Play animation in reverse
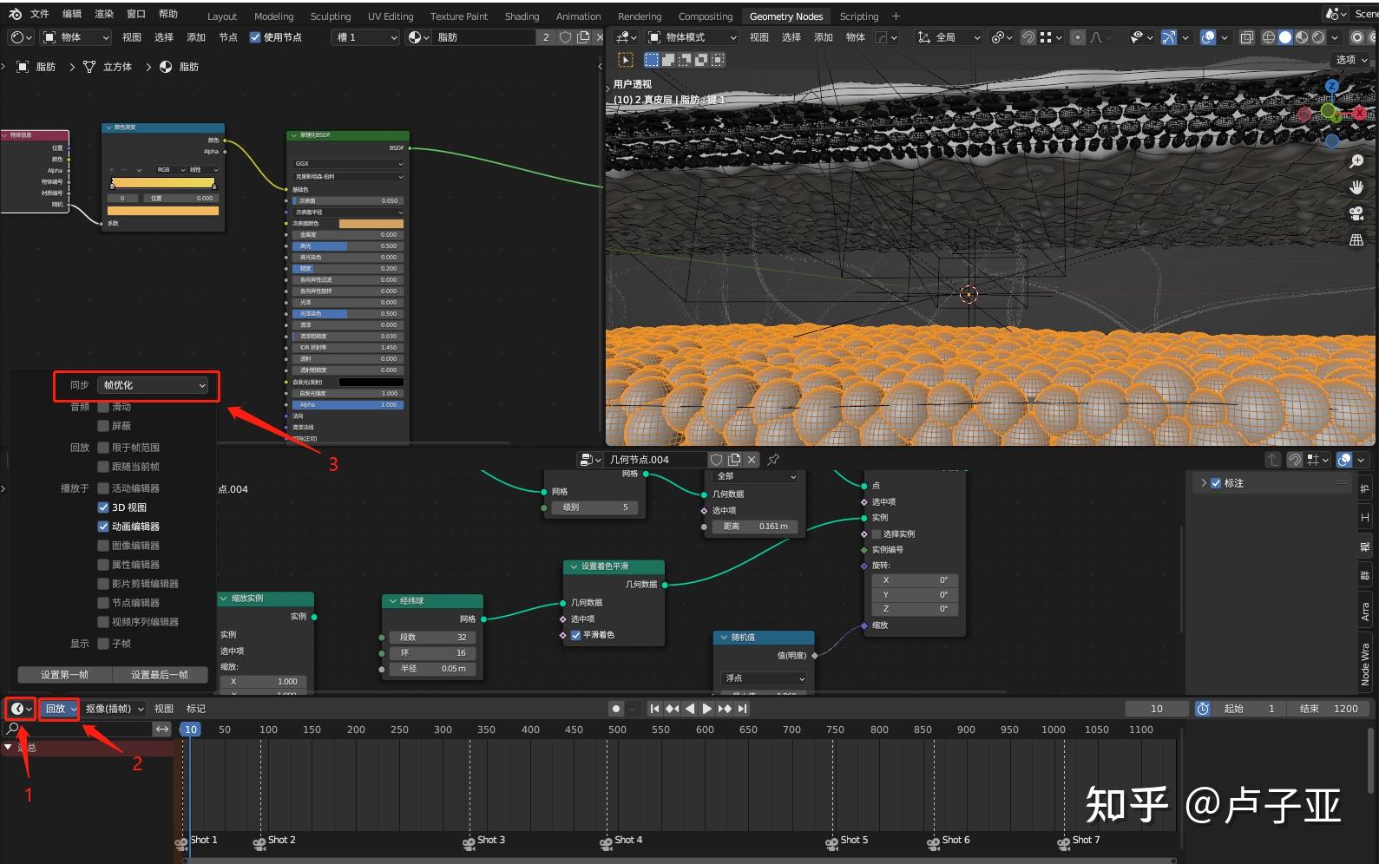 690,709
